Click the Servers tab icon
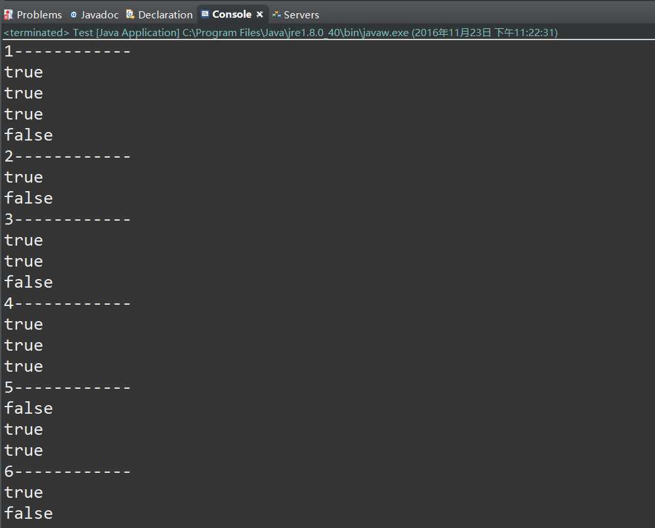The height and width of the screenshot is (528, 655). (x=276, y=14)
